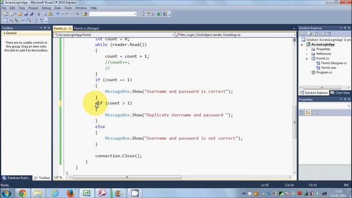Image resolution: width=352 pixels, height=198 pixels.
Task: Click the Copy icon in toolbar
Action: point(45,14)
